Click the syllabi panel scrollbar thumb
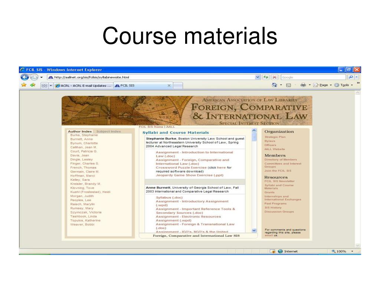 254,137
